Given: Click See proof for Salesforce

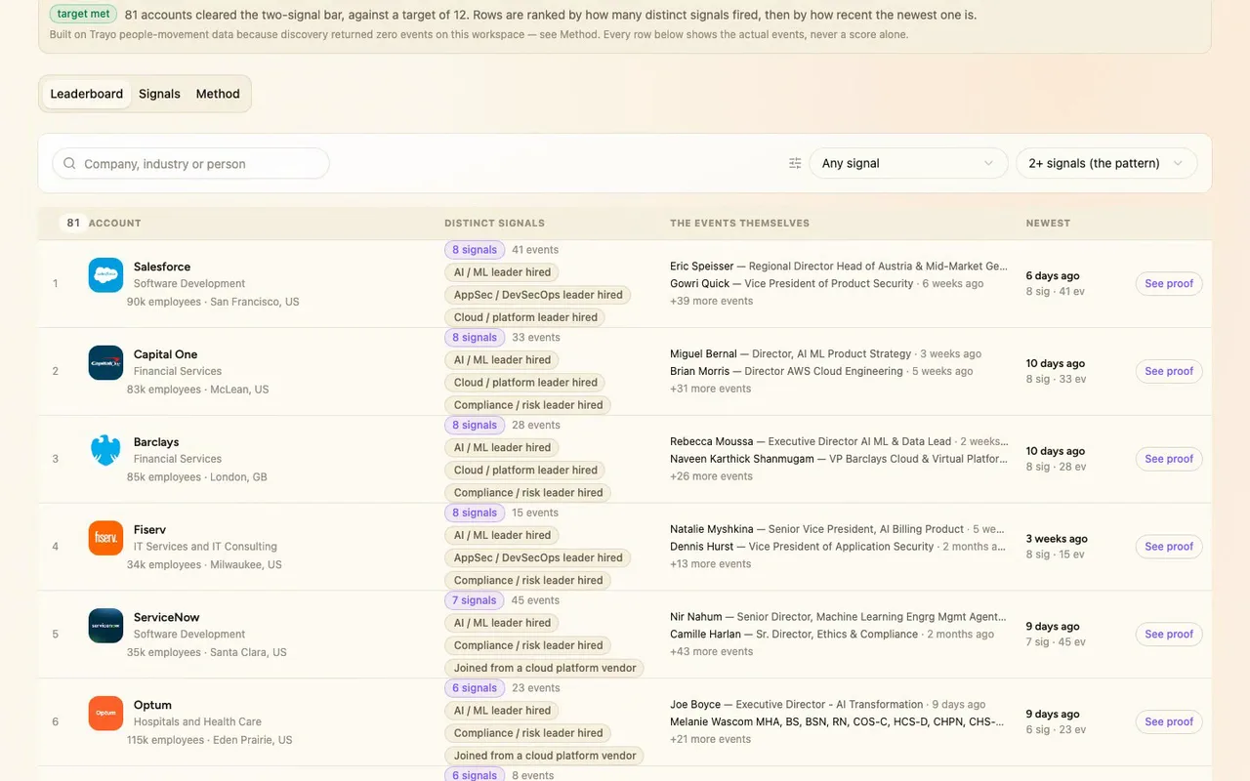Looking at the screenshot, I should [1169, 283].
